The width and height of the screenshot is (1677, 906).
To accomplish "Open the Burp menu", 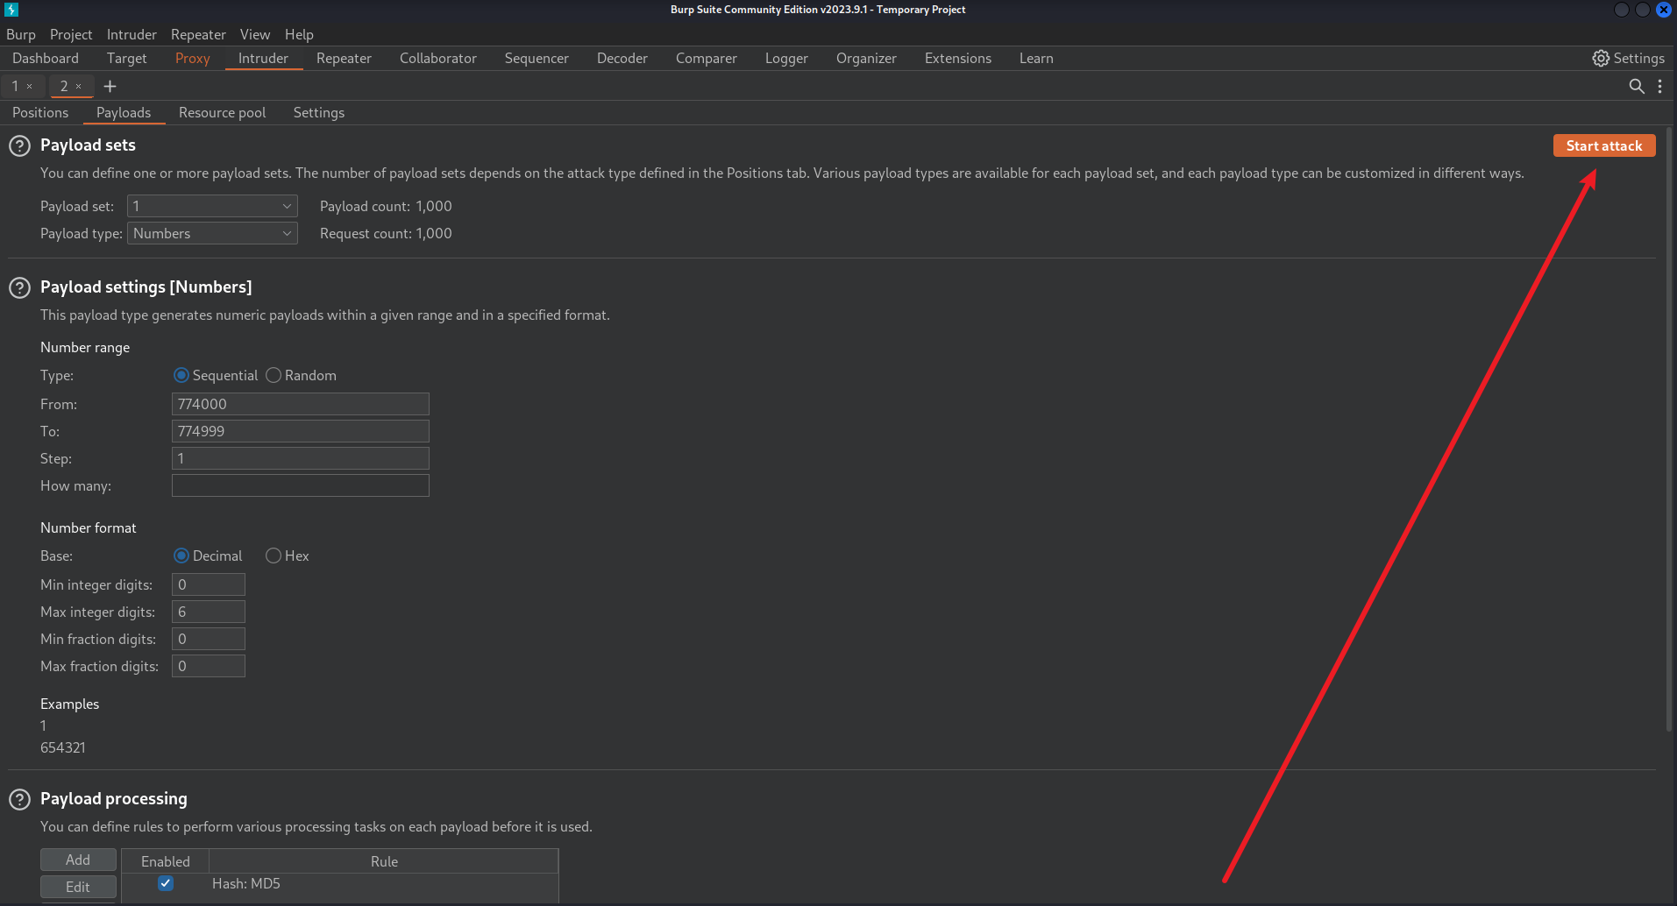I will (x=21, y=34).
